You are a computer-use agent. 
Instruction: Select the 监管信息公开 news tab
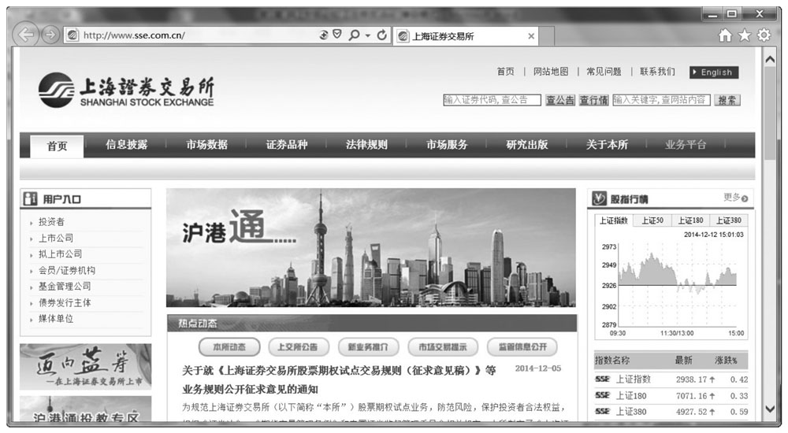click(522, 346)
